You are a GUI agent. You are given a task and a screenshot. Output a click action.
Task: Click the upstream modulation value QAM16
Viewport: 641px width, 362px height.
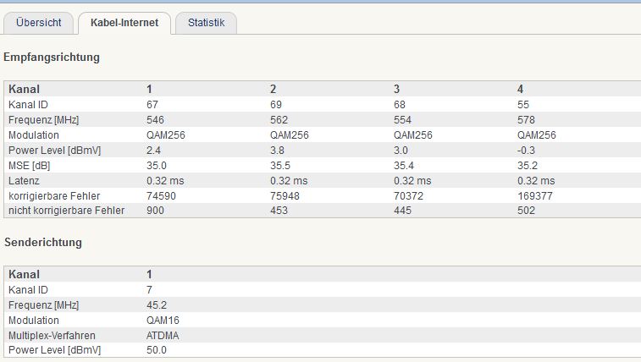pos(163,321)
